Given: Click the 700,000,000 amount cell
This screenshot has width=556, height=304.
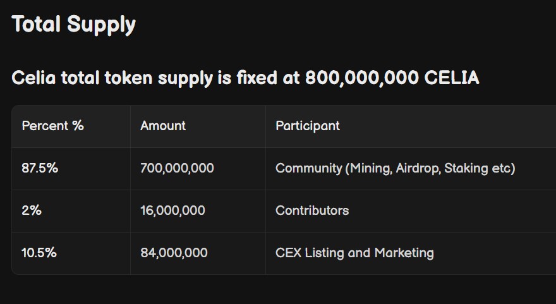Looking at the screenshot, I should [177, 168].
